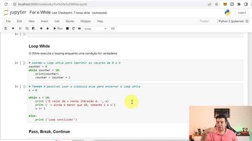Viewport: 252px width, 141px height.
Task: Open the Cell menu
Action: pyautogui.click(x=57, y=21)
